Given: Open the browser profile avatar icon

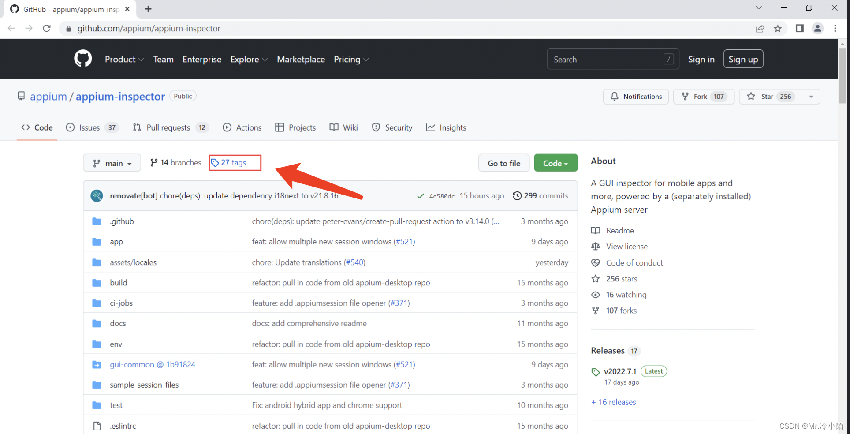Looking at the screenshot, I should pos(818,28).
